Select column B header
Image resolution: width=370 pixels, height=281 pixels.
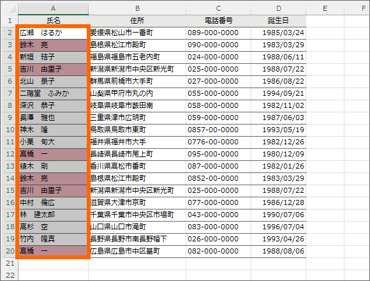pos(137,8)
